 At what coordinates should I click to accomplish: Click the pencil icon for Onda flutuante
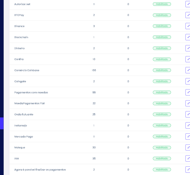(188, 114)
